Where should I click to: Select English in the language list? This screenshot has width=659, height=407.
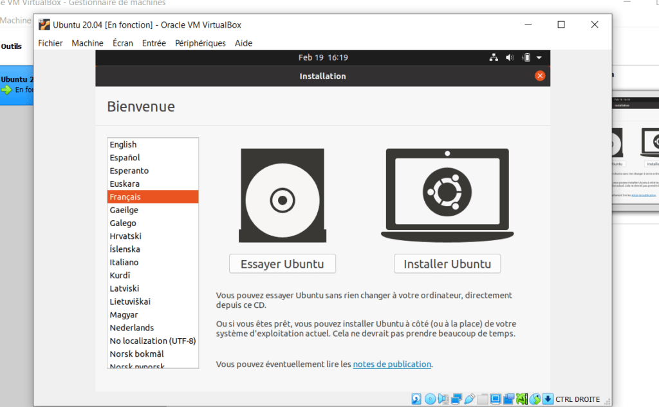point(153,144)
